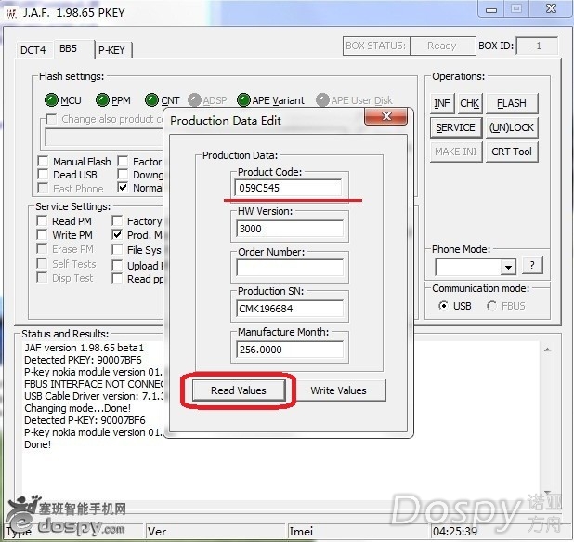Switch to the P-KEY tab
The height and width of the screenshot is (542, 574).
click(x=112, y=50)
